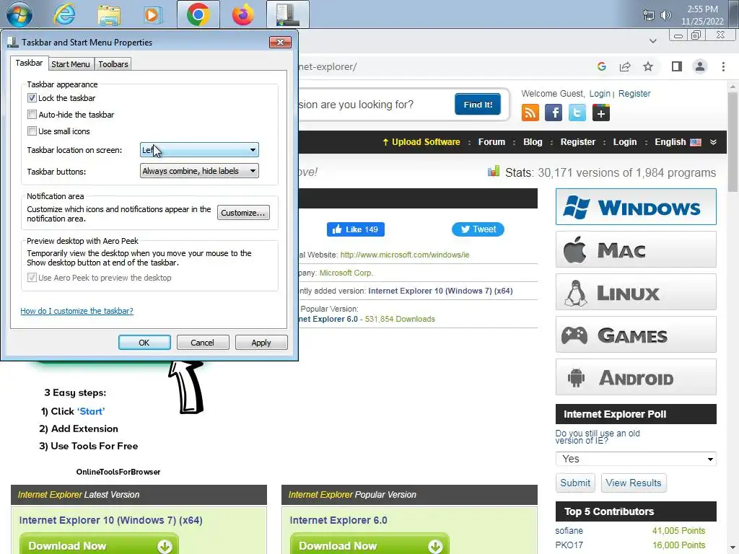
Task: Open Taskbar buttons combo box
Action: (199, 171)
